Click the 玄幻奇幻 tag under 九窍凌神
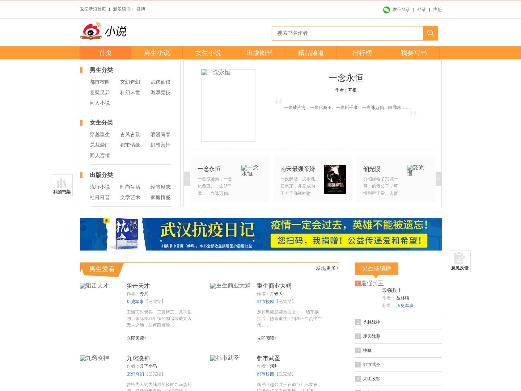 tap(135, 374)
